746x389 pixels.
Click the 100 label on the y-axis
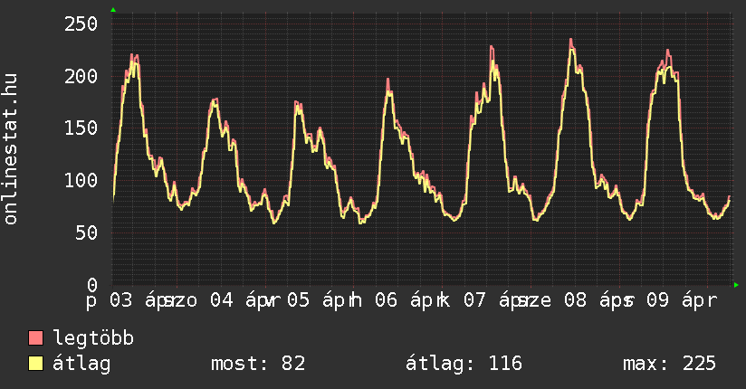point(81,180)
